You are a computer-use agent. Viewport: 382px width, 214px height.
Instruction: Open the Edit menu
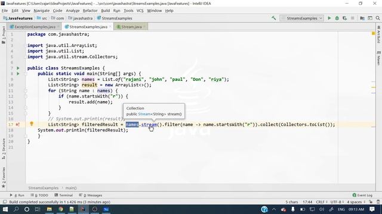(15, 11)
